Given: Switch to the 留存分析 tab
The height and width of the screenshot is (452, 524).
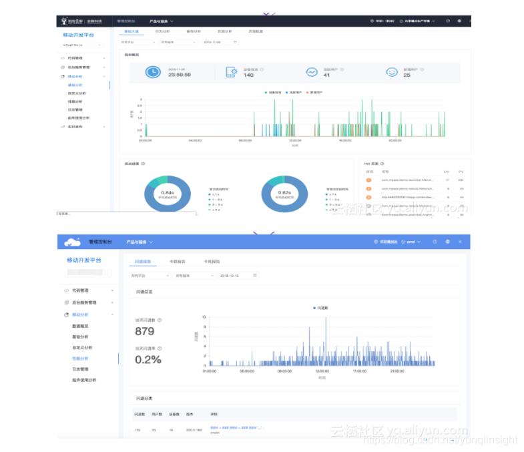Looking at the screenshot, I should tap(194, 31).
